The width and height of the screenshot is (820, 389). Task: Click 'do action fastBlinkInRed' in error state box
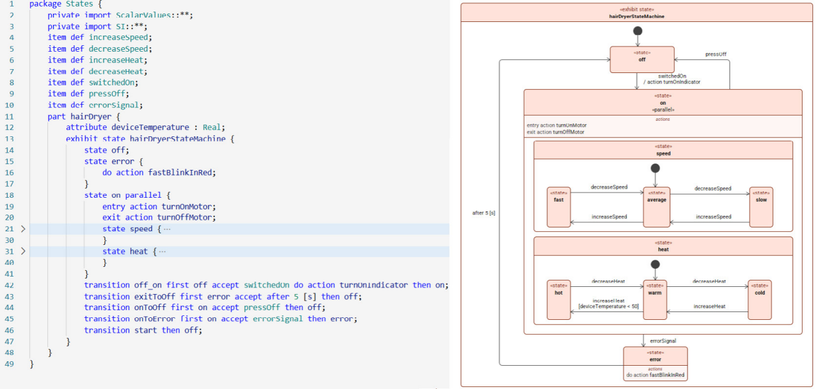(655, 375)
